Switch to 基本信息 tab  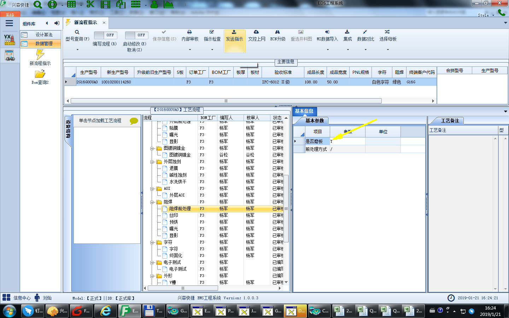click(x=304, y=111)
